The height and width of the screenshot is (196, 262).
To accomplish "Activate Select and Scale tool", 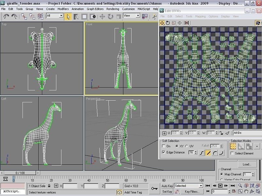I will pos(119,17).
